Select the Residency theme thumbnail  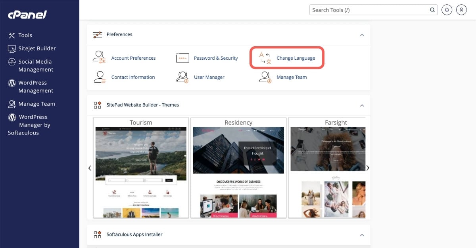(x=238, y=172)
